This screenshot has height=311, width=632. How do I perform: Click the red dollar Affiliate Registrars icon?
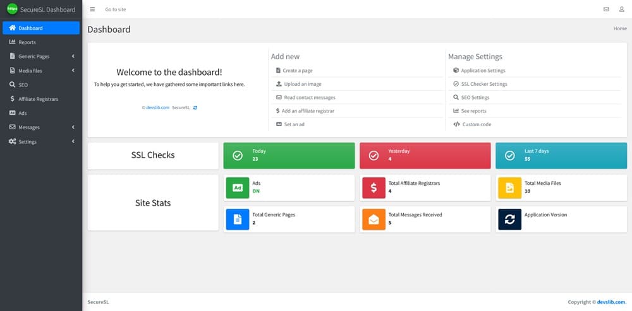click(x=374, y=187)
